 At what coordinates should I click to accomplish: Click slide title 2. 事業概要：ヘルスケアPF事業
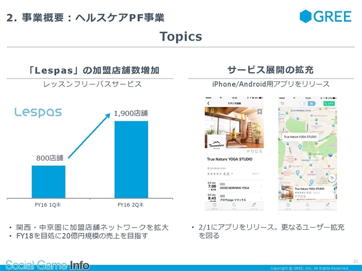[x=85, y=18]
